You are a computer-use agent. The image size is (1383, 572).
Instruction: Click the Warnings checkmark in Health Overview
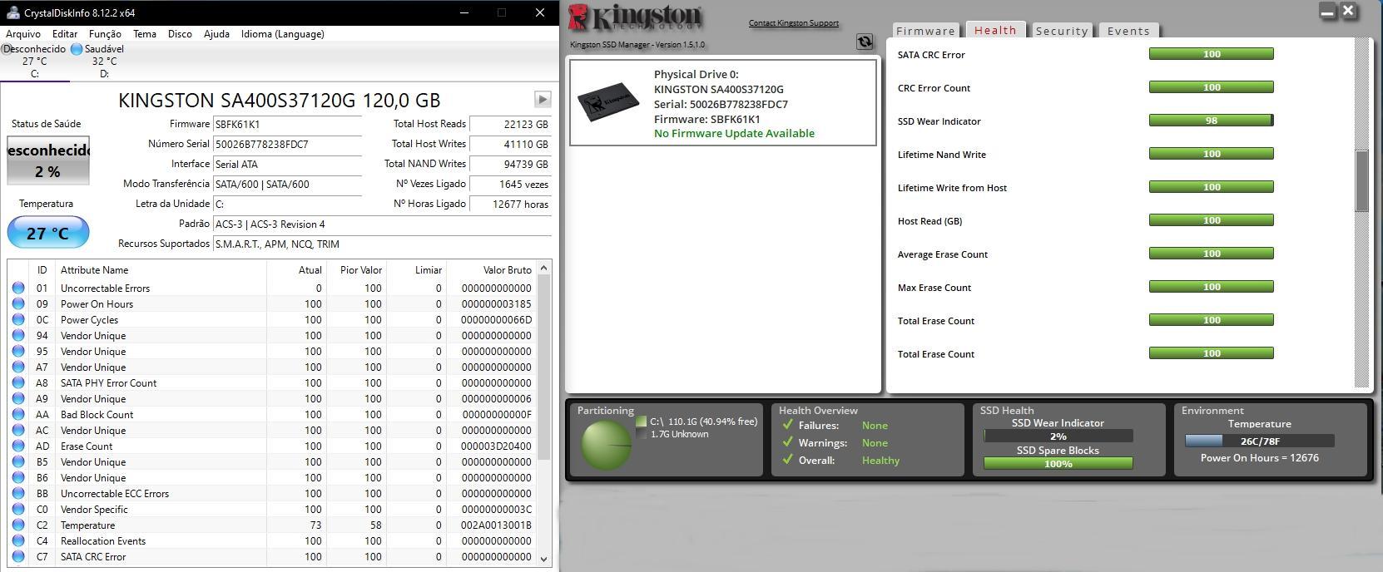click(x=787, y=442)
